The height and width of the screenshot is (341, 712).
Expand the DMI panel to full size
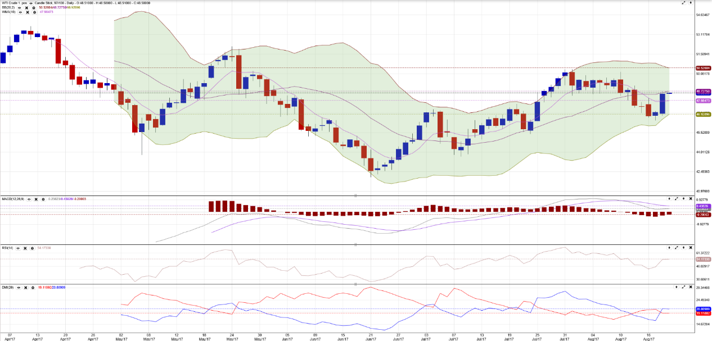(683, 287)
